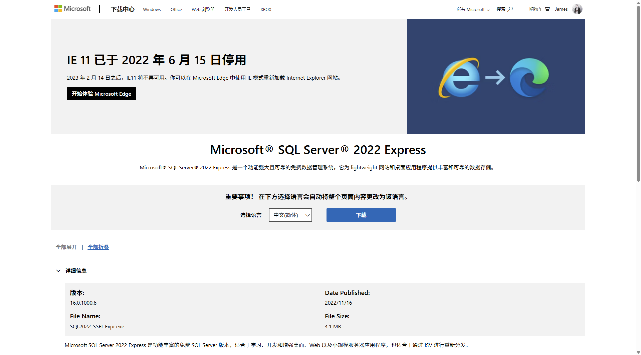Click the scrollbar up arrow
The height and width of the screenshot is (355, 641).
[638, 2]
